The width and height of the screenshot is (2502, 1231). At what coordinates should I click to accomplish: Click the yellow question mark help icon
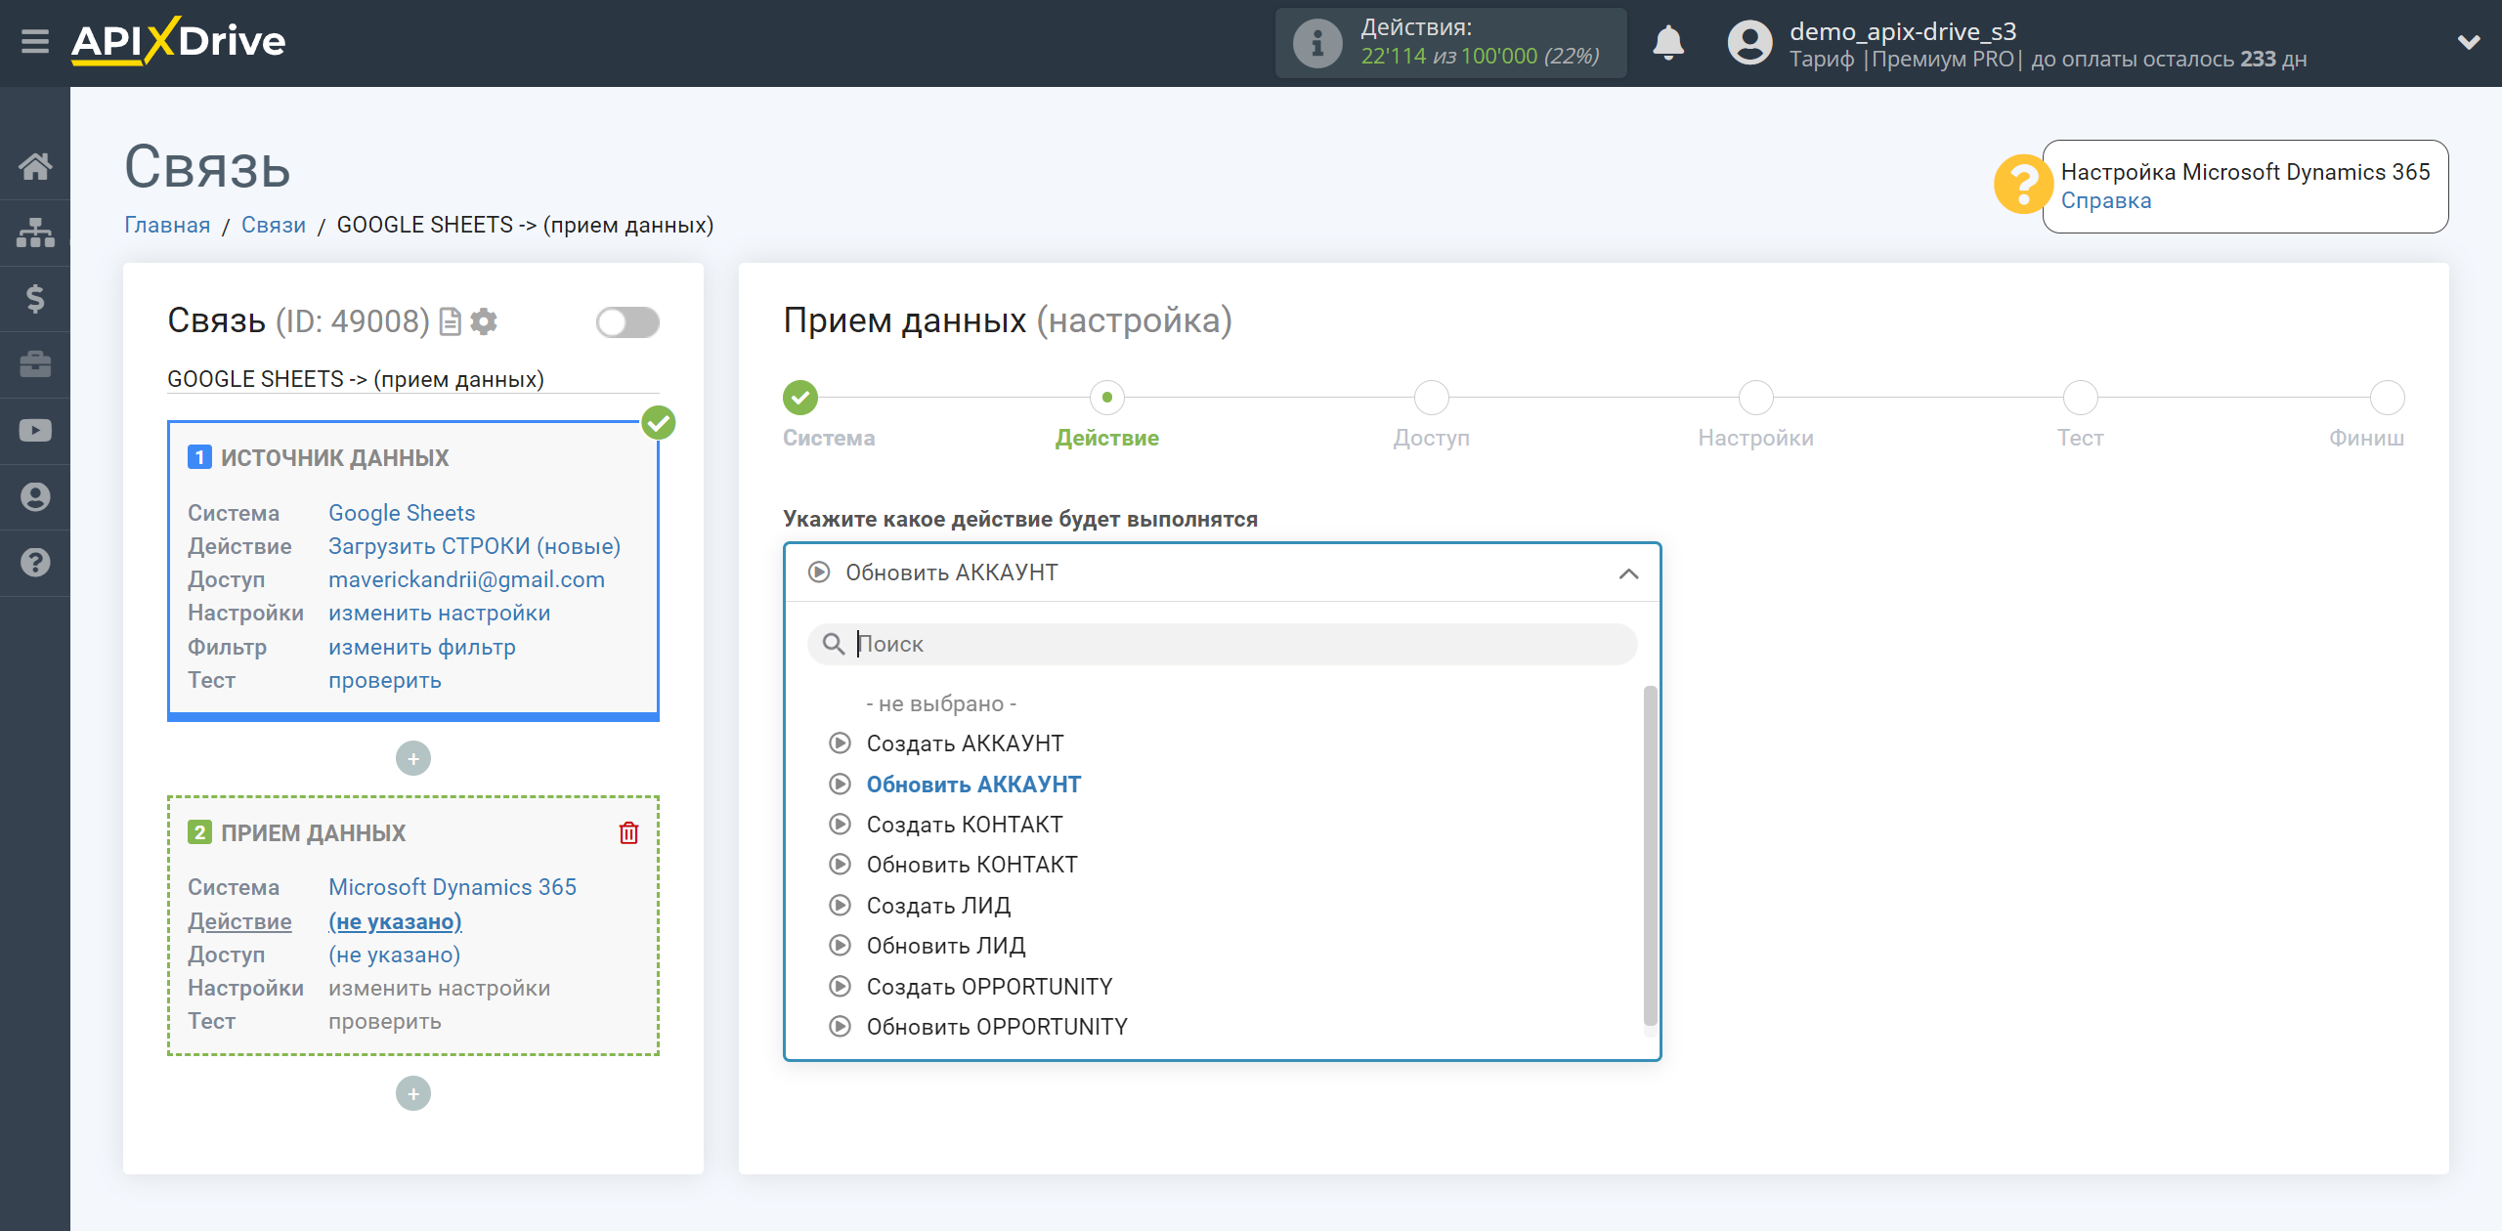pyautogui.click(x=2022, y=184)
